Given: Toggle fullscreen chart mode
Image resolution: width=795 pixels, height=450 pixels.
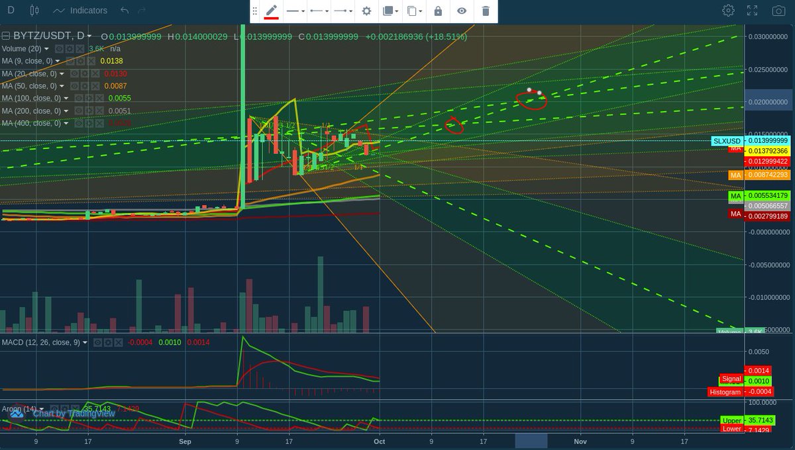Looking at the screenshot, I should pyautogui.click(x=752, y=11).
